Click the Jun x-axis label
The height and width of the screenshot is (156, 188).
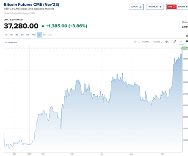(x=102, y=154)
